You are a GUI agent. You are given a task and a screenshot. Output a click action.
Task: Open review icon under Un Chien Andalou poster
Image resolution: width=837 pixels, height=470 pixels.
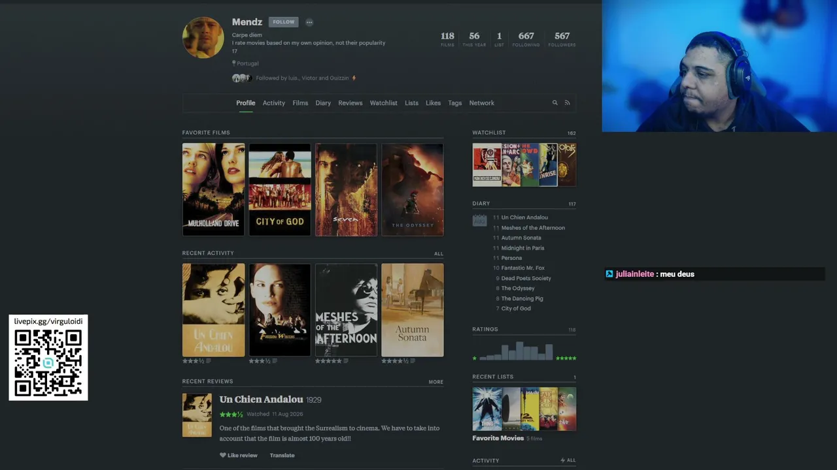[208, 361]
